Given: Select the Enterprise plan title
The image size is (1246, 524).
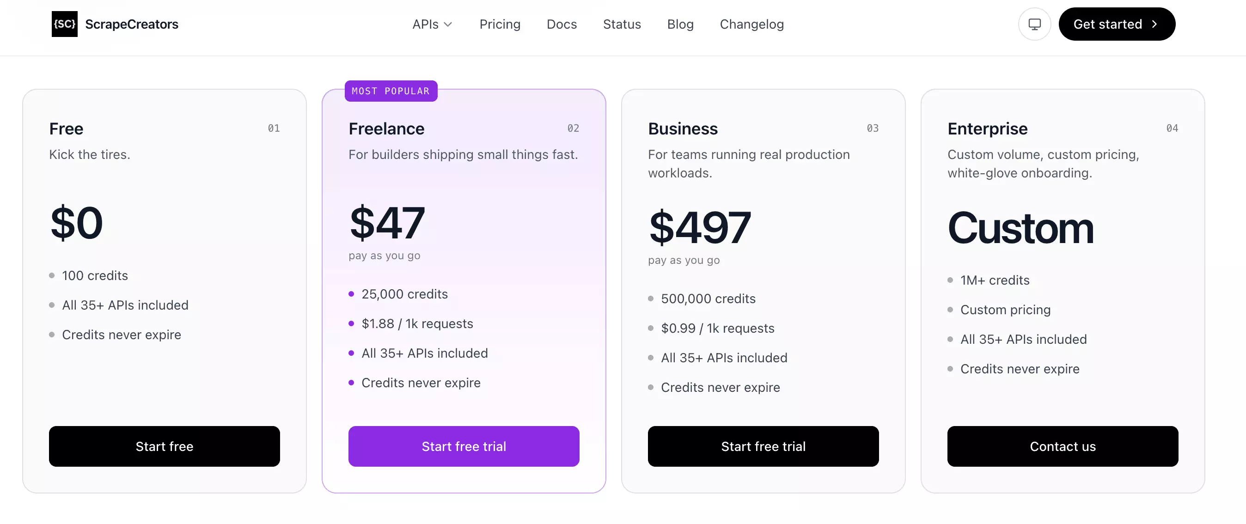Looking at the screenshot, I should [987, 128].
